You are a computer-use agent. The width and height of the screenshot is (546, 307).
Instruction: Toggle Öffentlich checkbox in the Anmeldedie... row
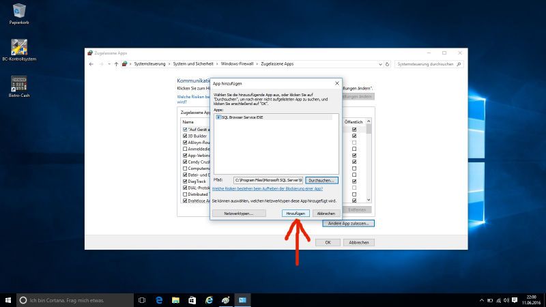[354, 149]
